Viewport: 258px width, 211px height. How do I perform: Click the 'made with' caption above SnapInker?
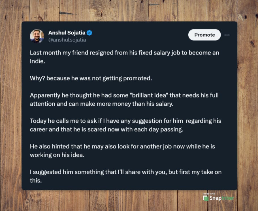209,194
